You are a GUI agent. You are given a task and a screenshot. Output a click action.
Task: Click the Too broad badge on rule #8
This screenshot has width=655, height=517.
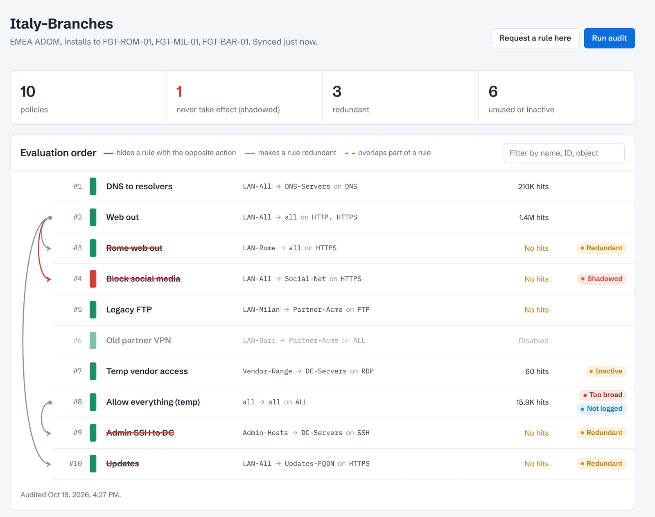point(603,395)
